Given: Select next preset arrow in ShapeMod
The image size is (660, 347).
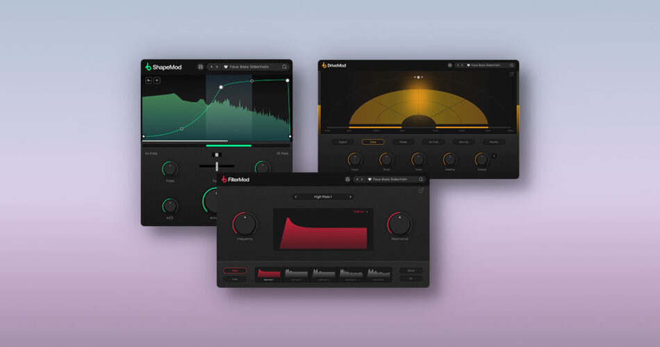Looking at the screenshot, I should (x=217, y=67).
